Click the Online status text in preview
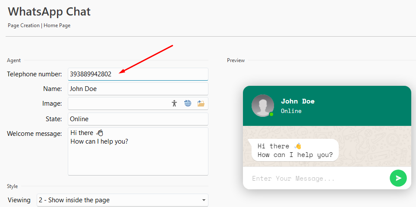This screenshot has width=416, height=207. [x=291, y=111]
